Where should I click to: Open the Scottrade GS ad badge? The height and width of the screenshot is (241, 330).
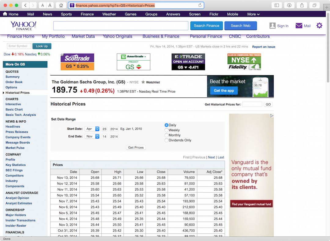coord(77,62)
